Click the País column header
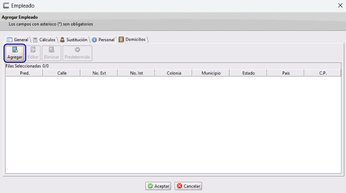This screenshot has width=346, height=193. pyautogui.click(x=286, y=73)
